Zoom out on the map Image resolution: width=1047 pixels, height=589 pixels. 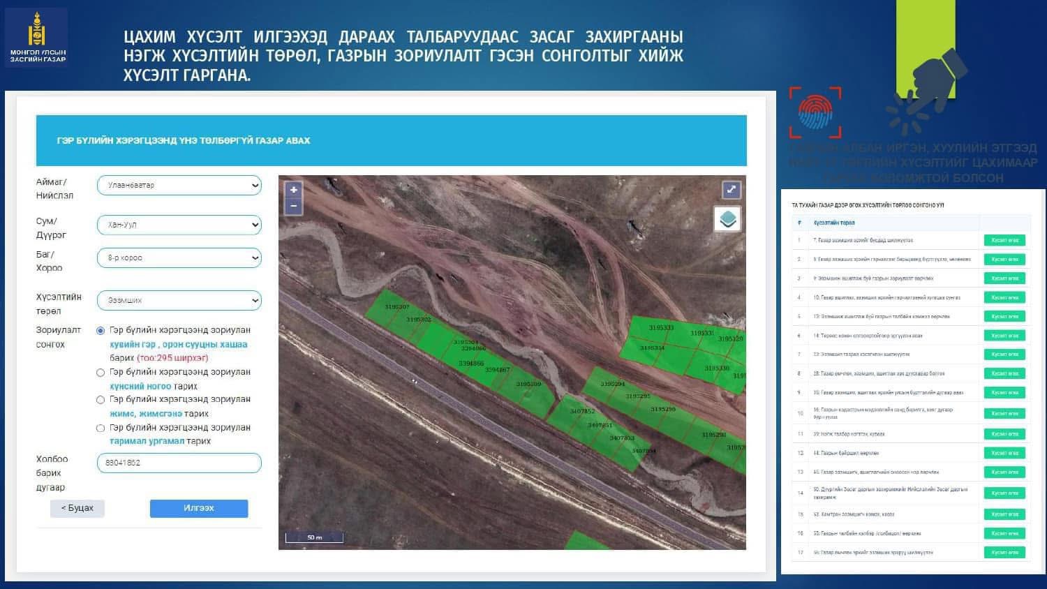click(294, 207)
